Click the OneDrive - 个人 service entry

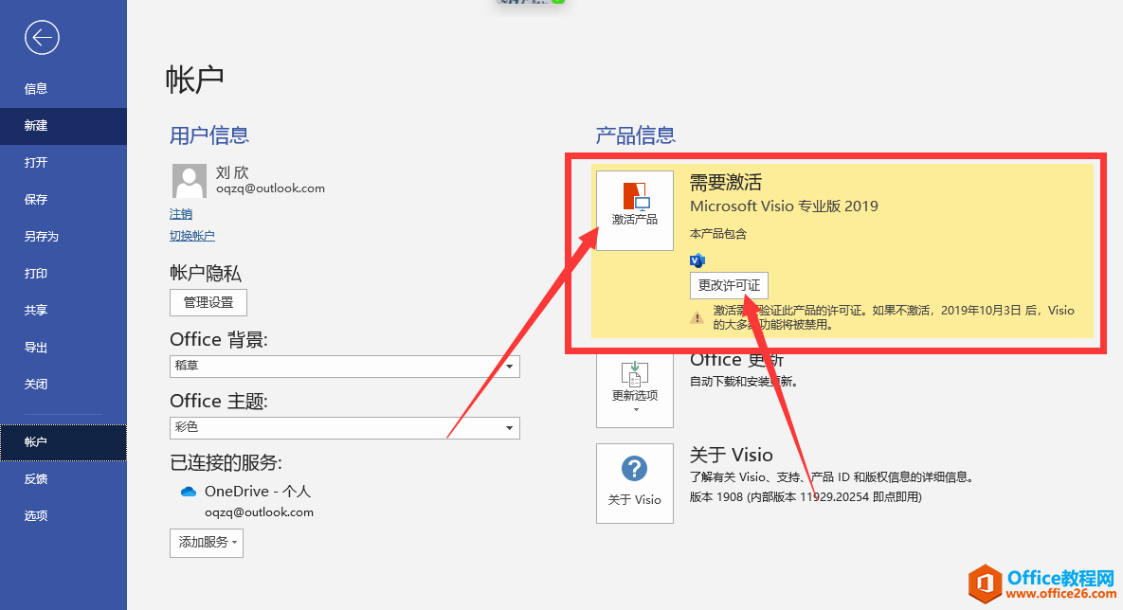click(258, 492)
